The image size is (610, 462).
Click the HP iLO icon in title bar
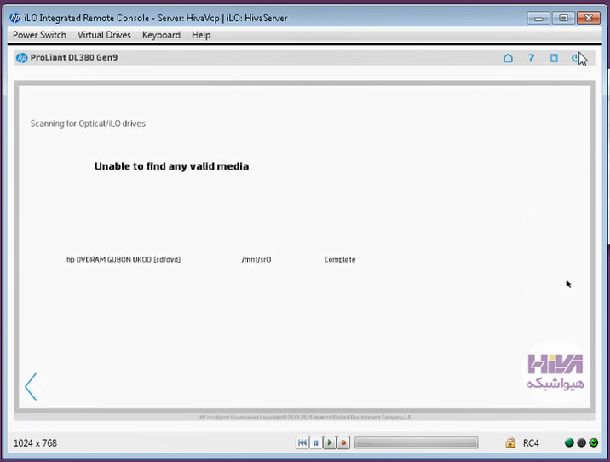pyautogui.click(x=14, y=18)
